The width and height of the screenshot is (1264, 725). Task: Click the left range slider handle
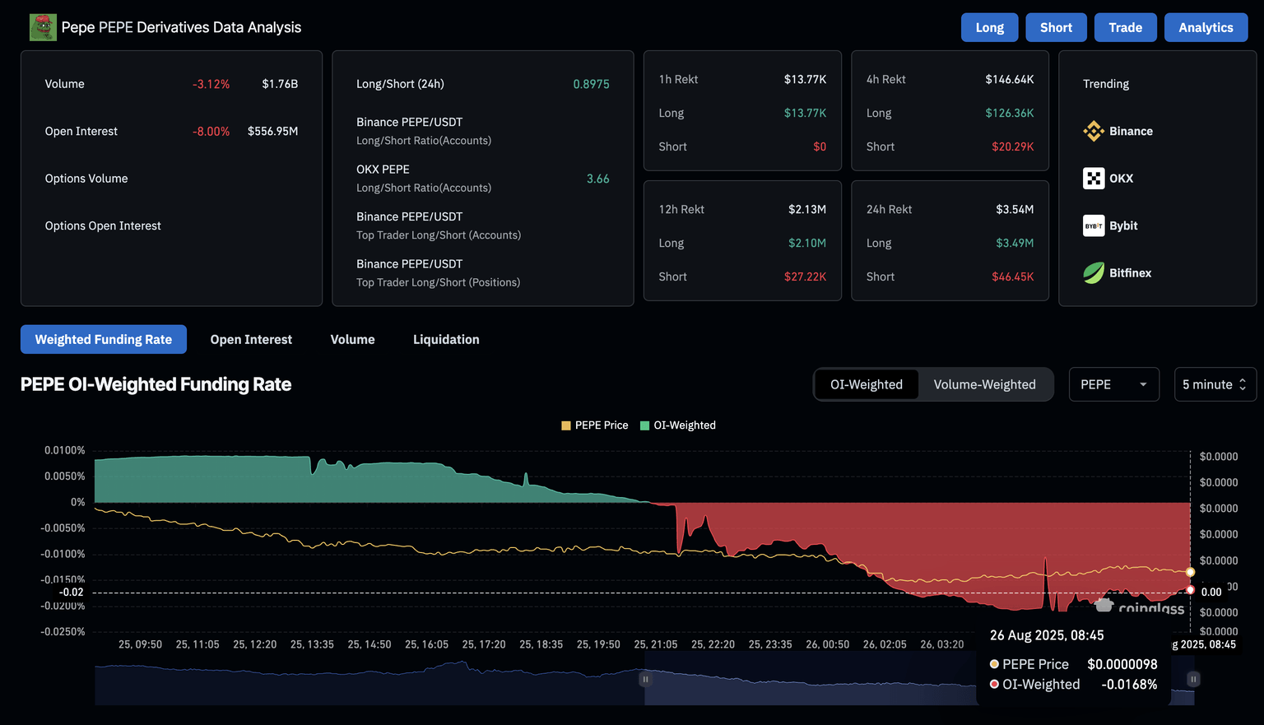645,679
